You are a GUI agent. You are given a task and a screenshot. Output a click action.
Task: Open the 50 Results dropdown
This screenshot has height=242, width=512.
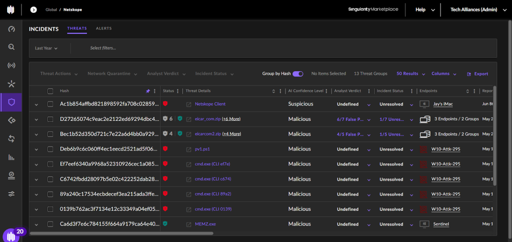coord(411,74)
